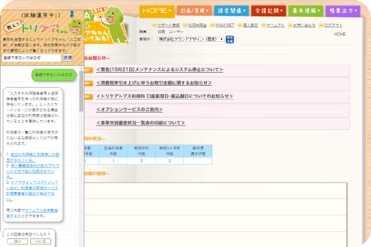Screen dimensions: 371x247
Task: Click the arrow icon before マニュアル
Action: (x=263, y=25)
